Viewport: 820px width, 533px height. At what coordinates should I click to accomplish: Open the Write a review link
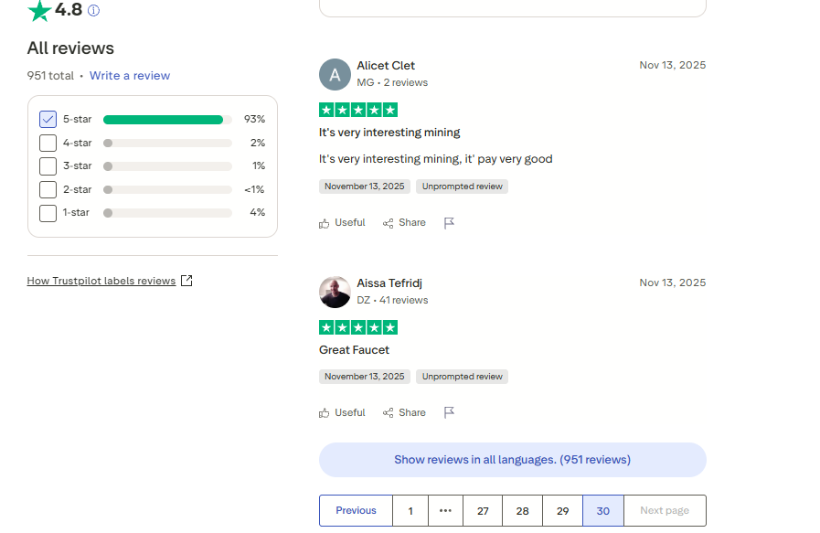tap(130, 76)
